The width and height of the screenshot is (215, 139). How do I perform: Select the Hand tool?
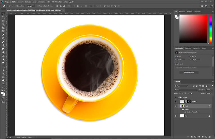[3, 80]
